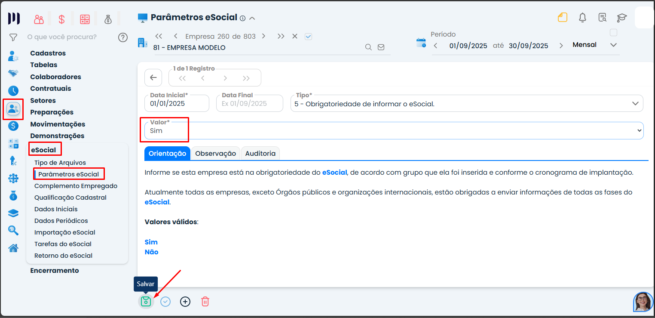The image size is (655, 318).
Task: Open the blue dollar coin sidebar module
Action: tap(13, 126)
